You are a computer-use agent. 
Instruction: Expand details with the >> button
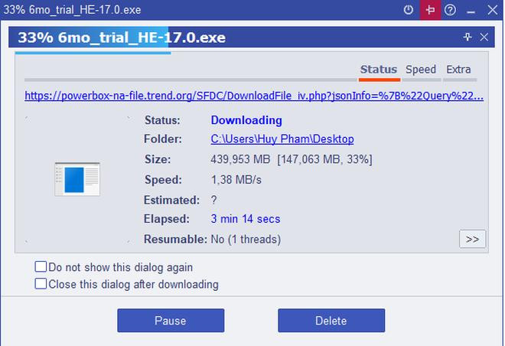(x=472, y=239)
